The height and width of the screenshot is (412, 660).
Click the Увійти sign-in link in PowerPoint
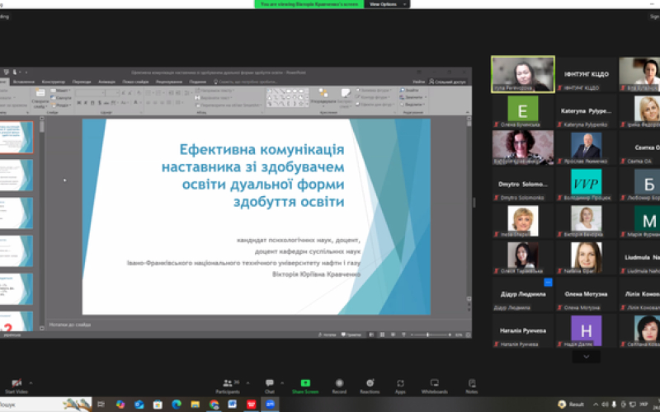click(x=418, y=82)
